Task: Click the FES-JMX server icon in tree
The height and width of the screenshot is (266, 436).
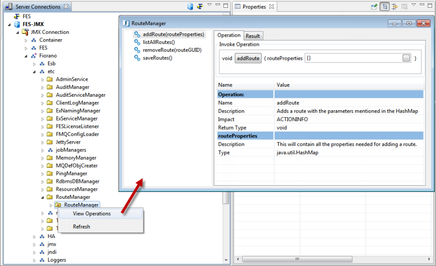Action: 17,24
